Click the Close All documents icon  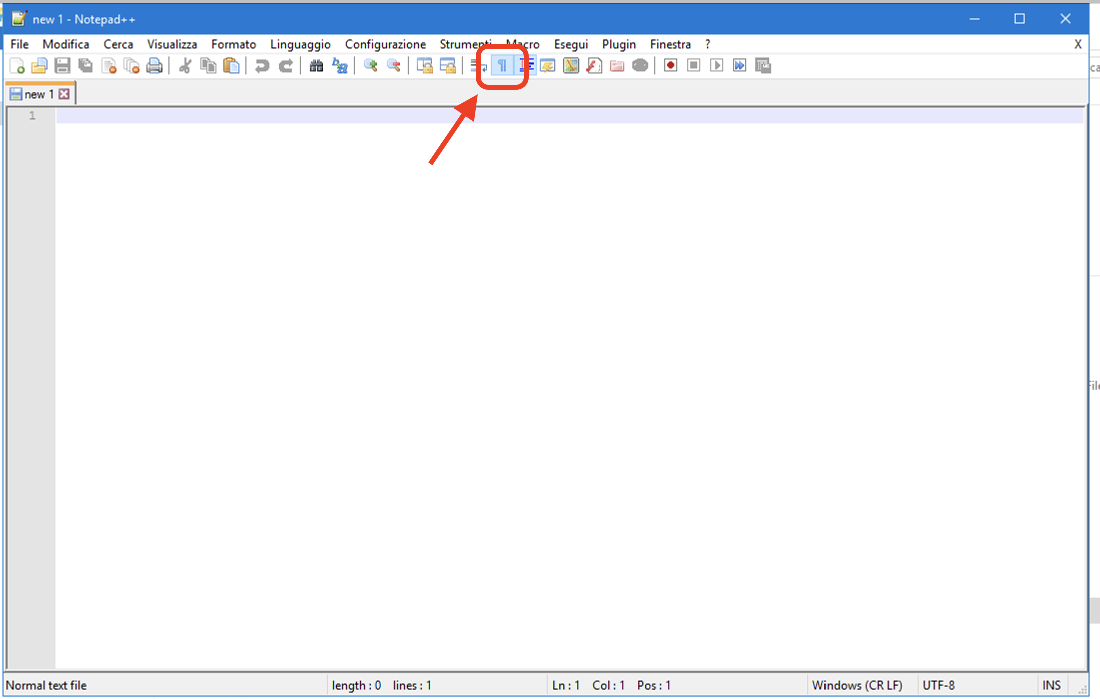(131, 66)
